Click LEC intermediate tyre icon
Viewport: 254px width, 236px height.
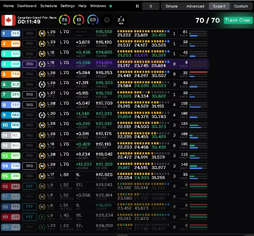[x=42, y=217]
